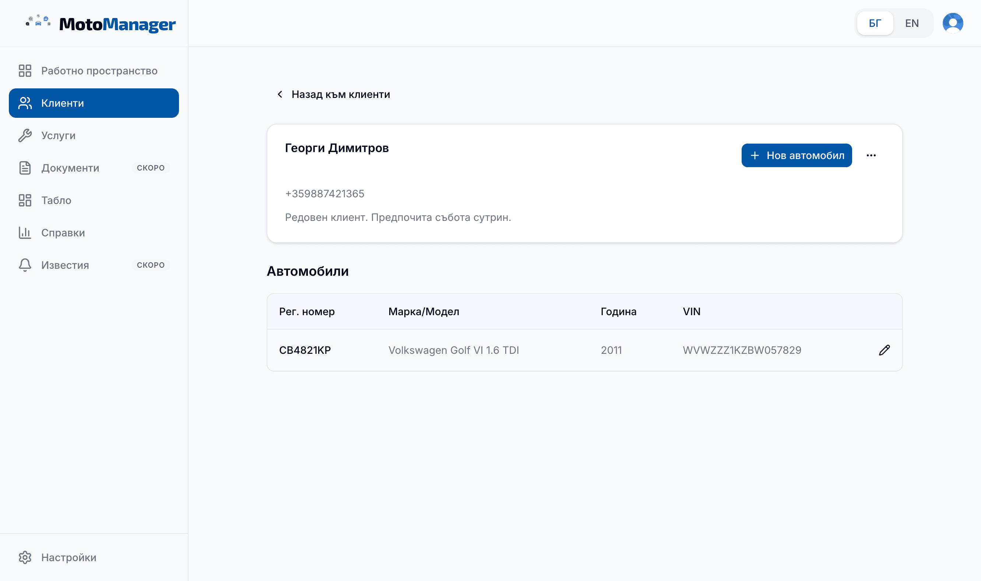Open the three-dot client options menu
981x581 pixels.
tap(871, 155)
